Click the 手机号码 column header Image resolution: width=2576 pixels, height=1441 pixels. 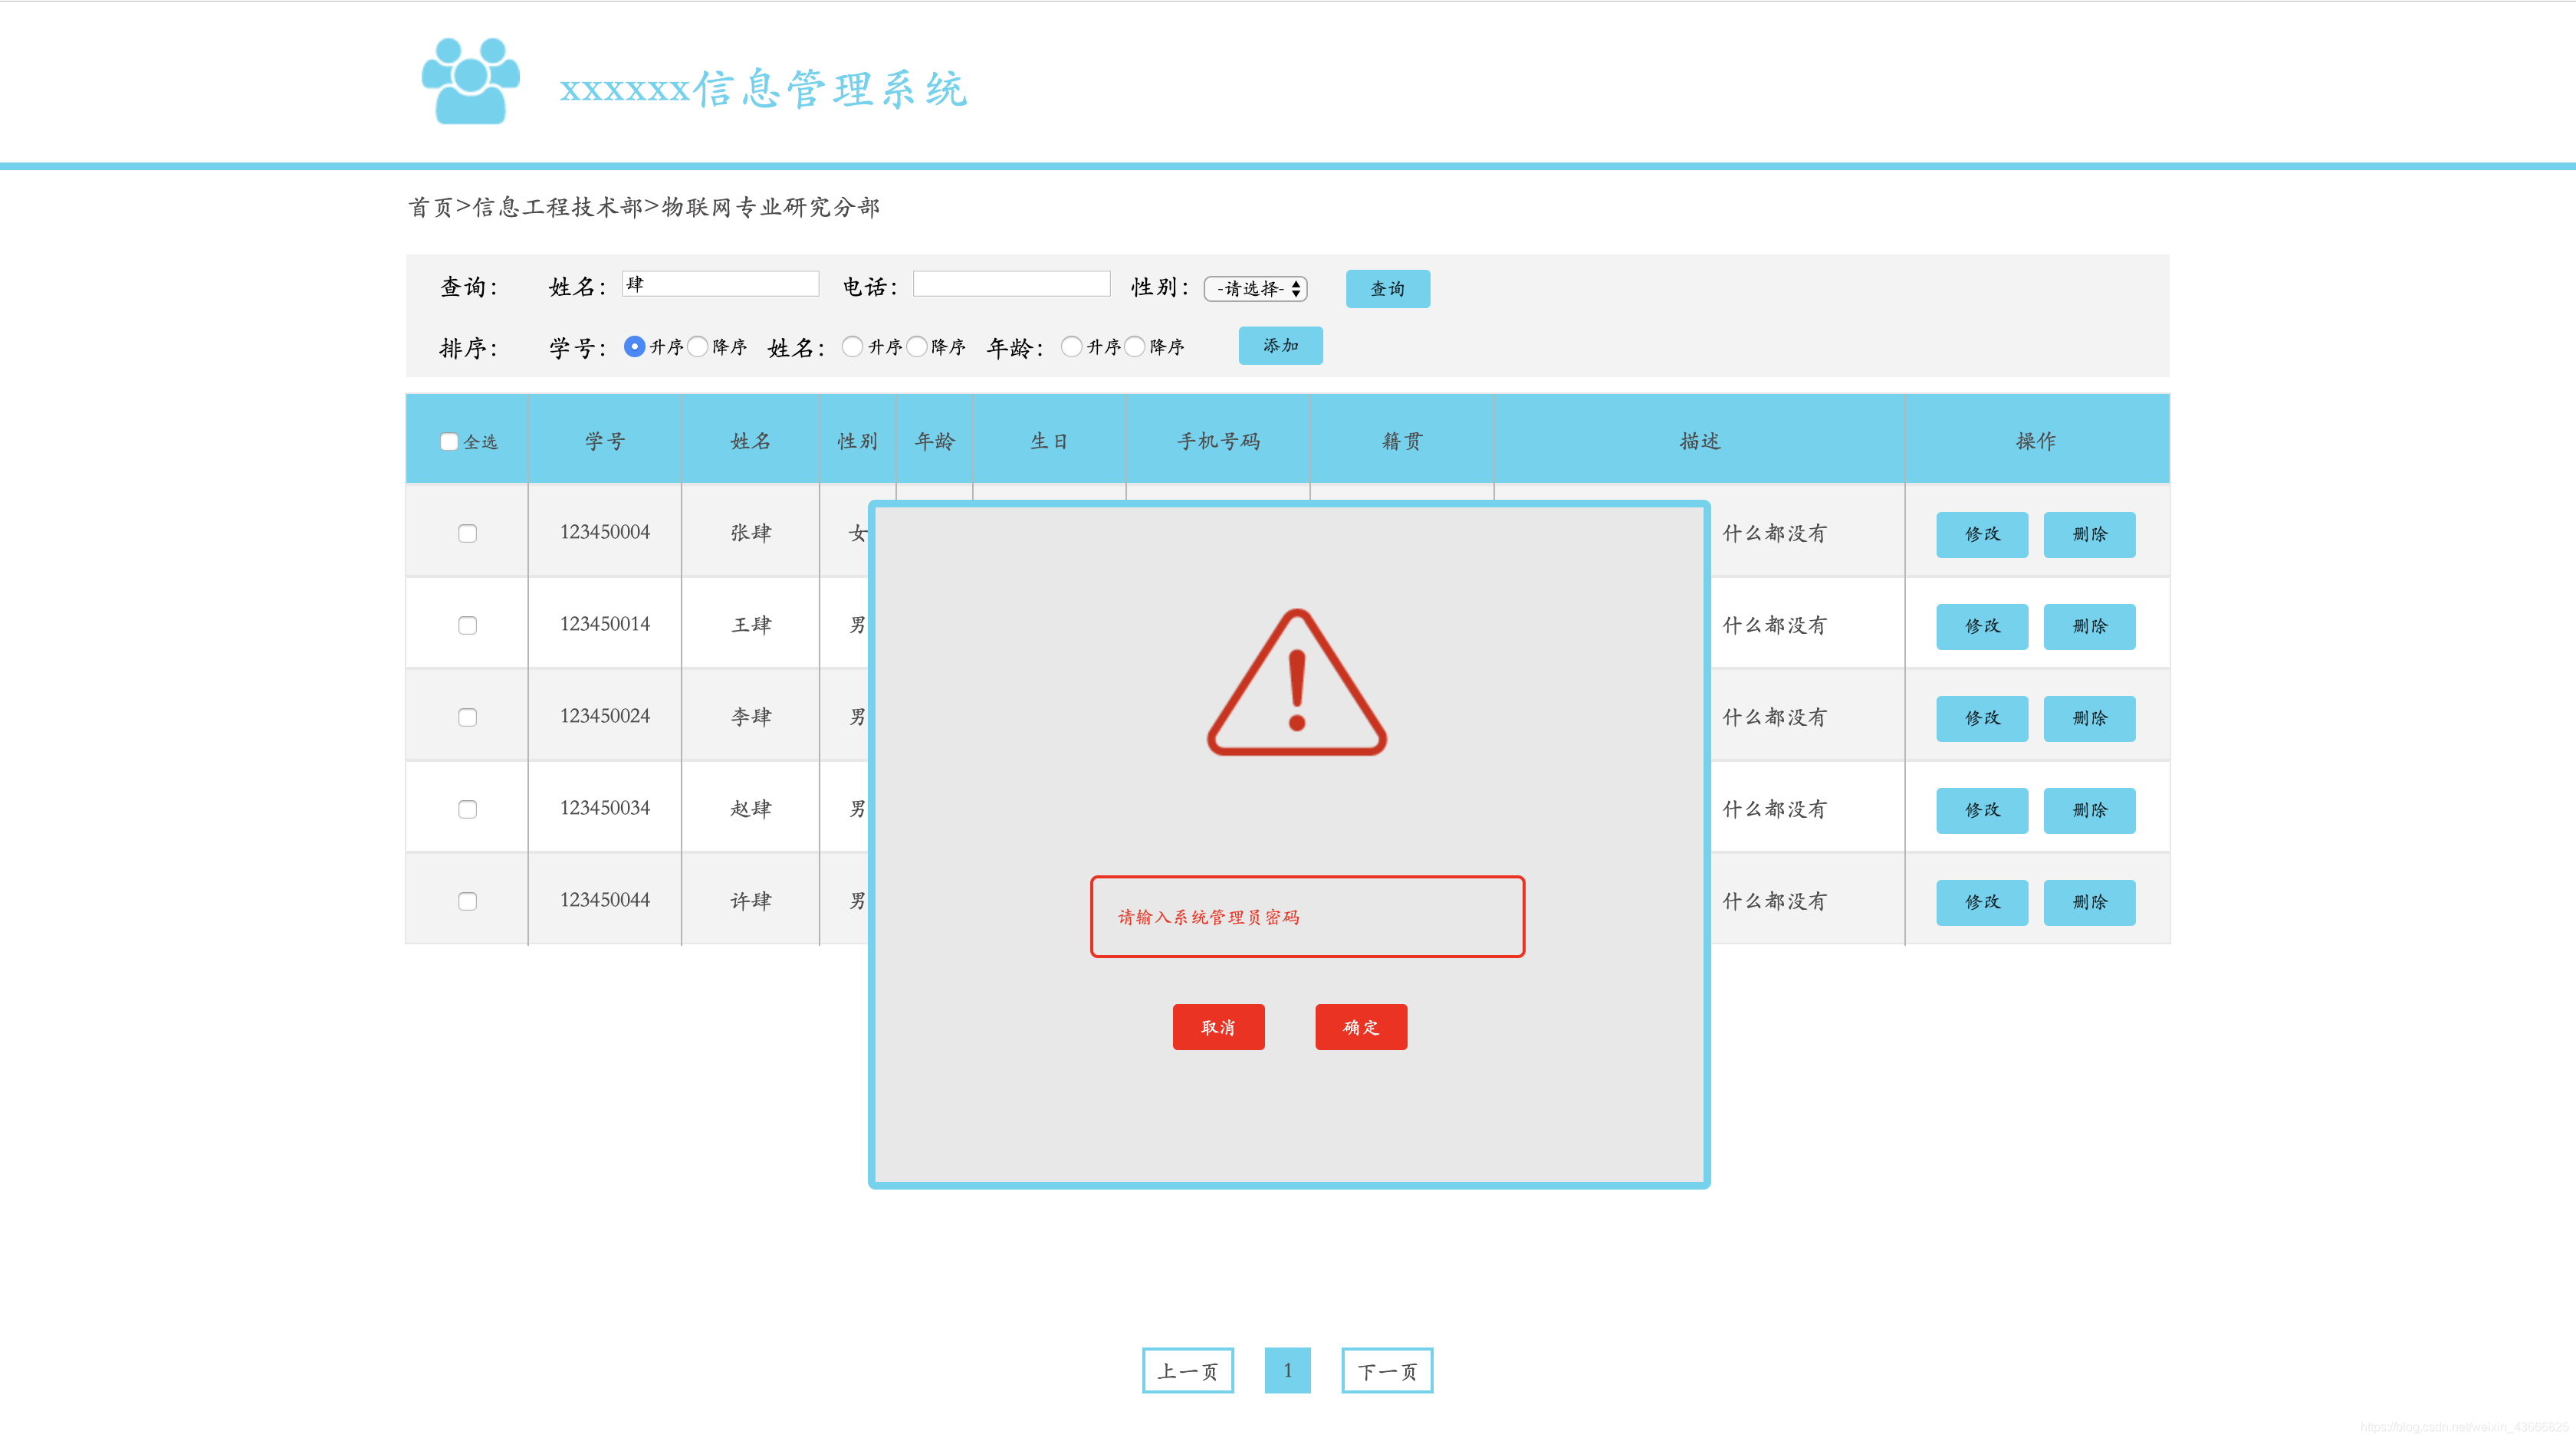pos(1218,441)
